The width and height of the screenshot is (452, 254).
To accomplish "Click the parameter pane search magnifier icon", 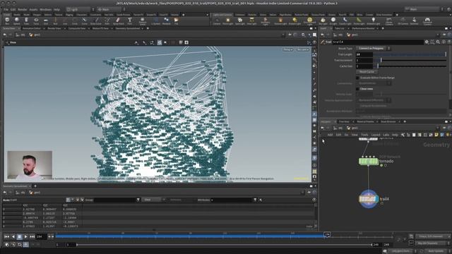I will click(438, 42).
